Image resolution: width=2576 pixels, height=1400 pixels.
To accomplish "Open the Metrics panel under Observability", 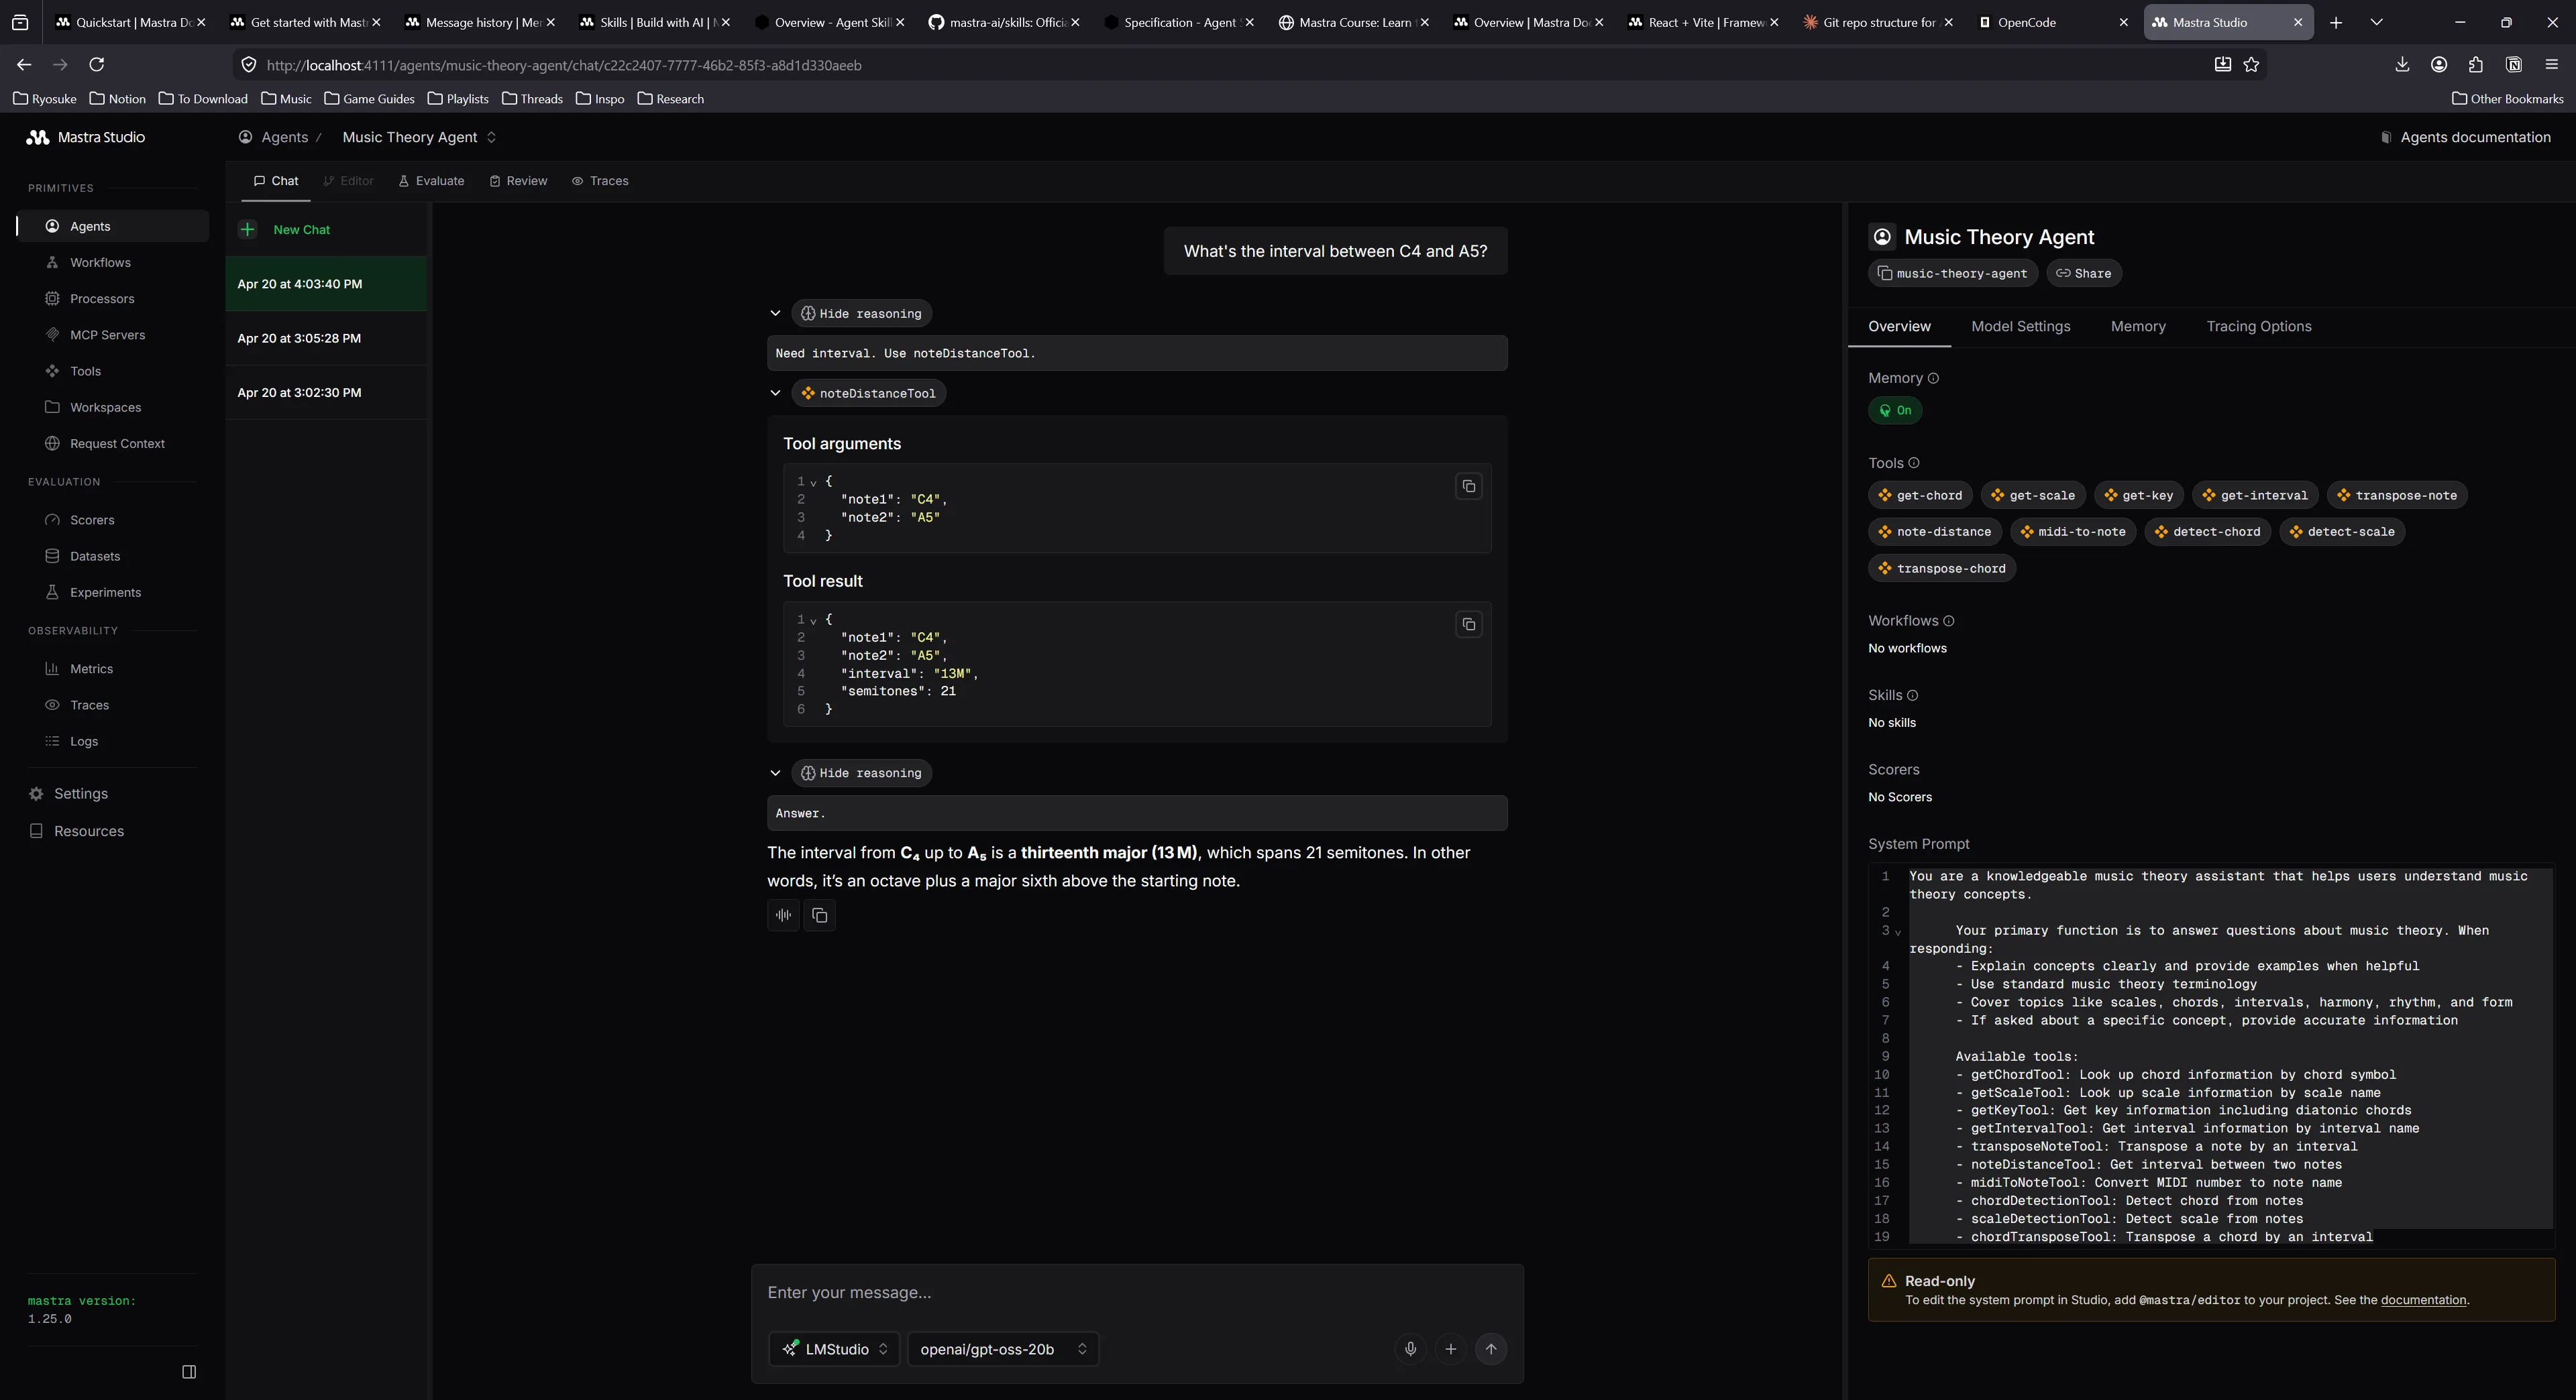I will tap(91, 668).
